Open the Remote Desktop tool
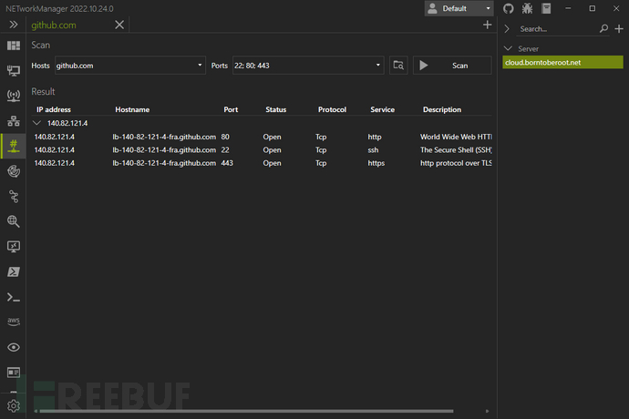Viewport: 629px width, 419px height. click(x=14, y=246)
